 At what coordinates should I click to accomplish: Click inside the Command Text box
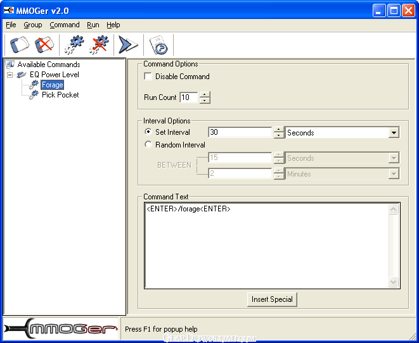tap(266, 246)
